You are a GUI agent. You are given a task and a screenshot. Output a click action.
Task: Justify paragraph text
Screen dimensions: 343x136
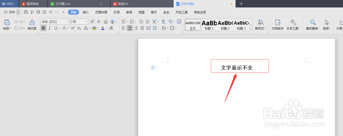coord(142,28)
